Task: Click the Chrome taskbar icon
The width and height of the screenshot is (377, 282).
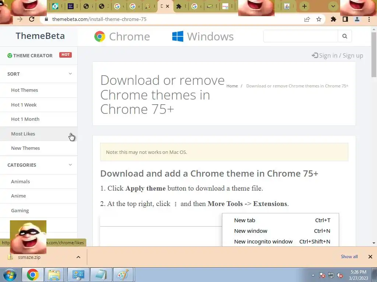Action: pos(33,275)
